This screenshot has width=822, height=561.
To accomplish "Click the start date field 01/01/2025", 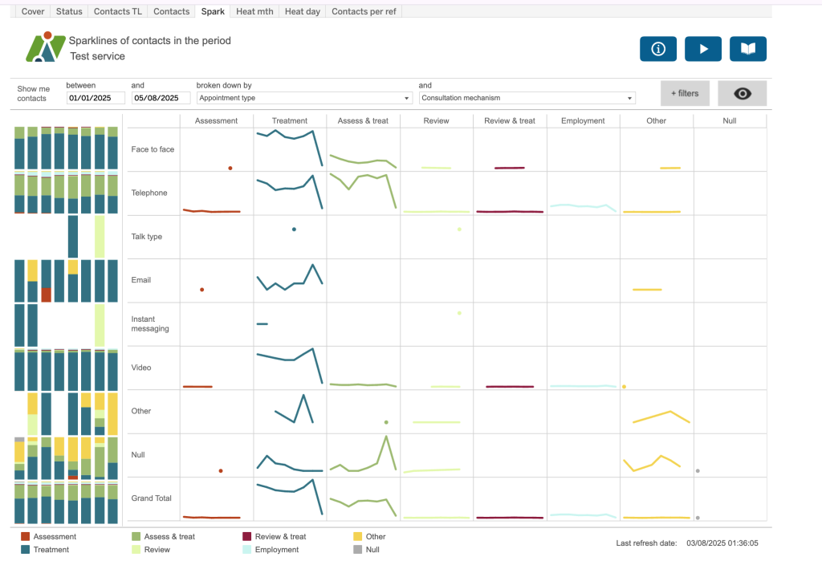I will (96, 98).
